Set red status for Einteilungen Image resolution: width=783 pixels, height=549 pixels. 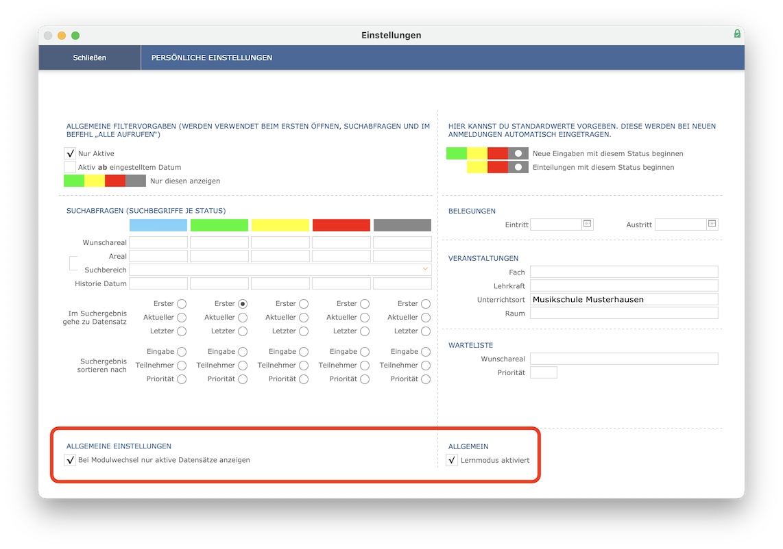click(x=497, y=167)
